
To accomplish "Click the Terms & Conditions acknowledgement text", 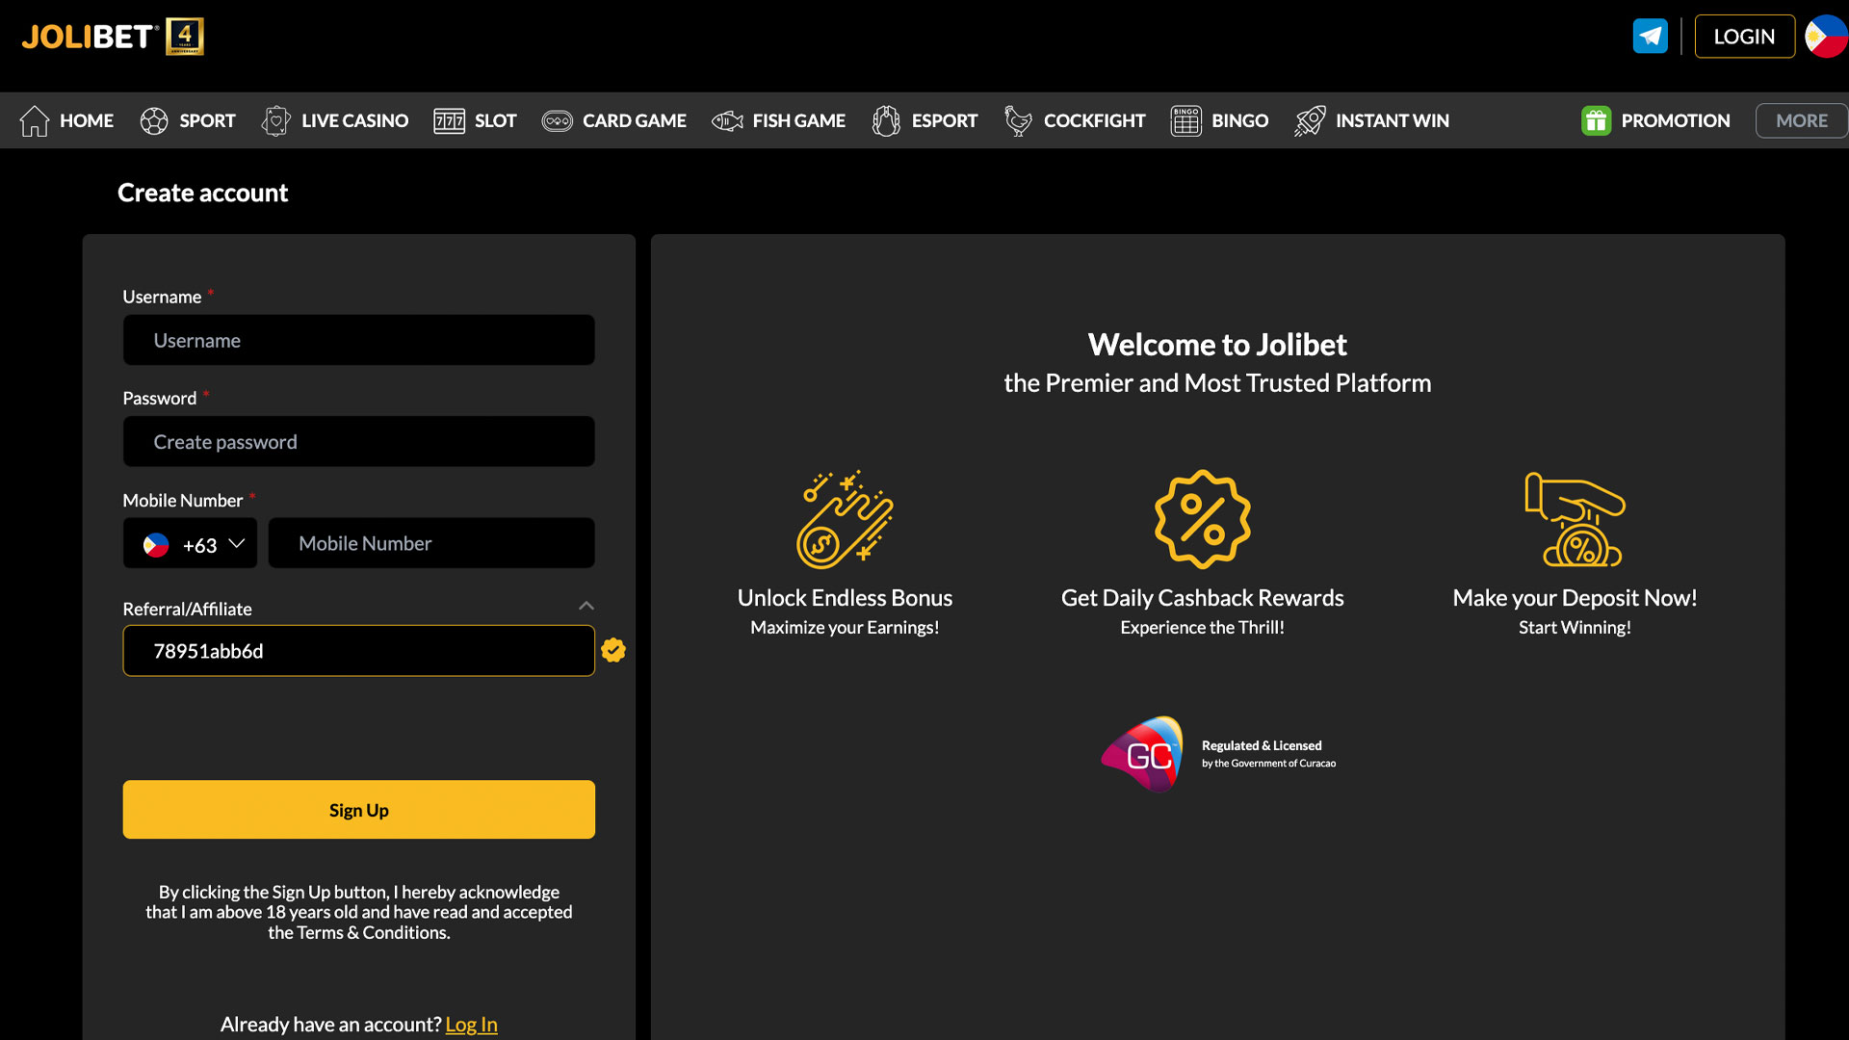I will pos(358,912).
